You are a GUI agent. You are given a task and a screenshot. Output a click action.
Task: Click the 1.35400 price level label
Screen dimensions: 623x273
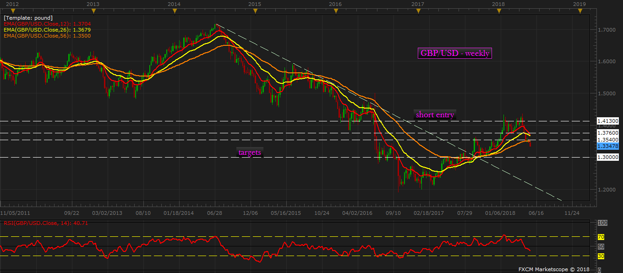[x=607, y=140]
